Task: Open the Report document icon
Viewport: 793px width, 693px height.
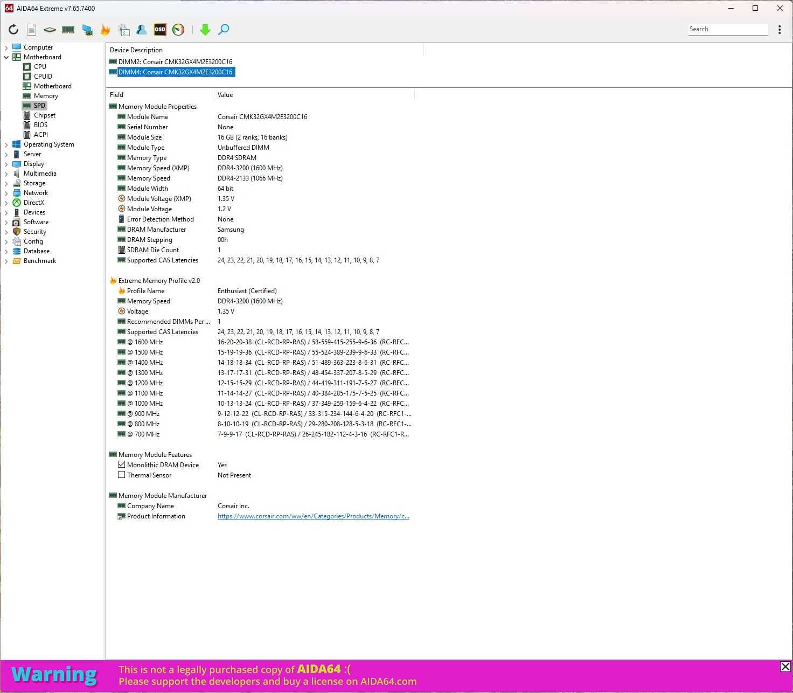Action: point(32,30)
